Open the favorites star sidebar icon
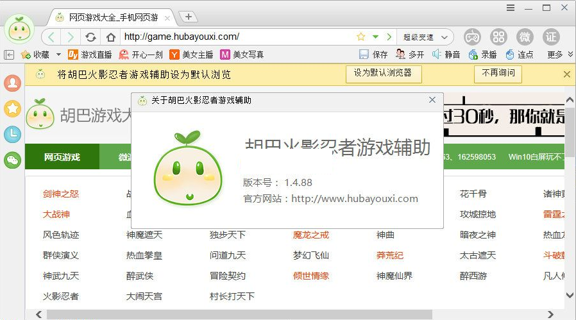This screenshot has width=576, height=320. coord(12,108)
